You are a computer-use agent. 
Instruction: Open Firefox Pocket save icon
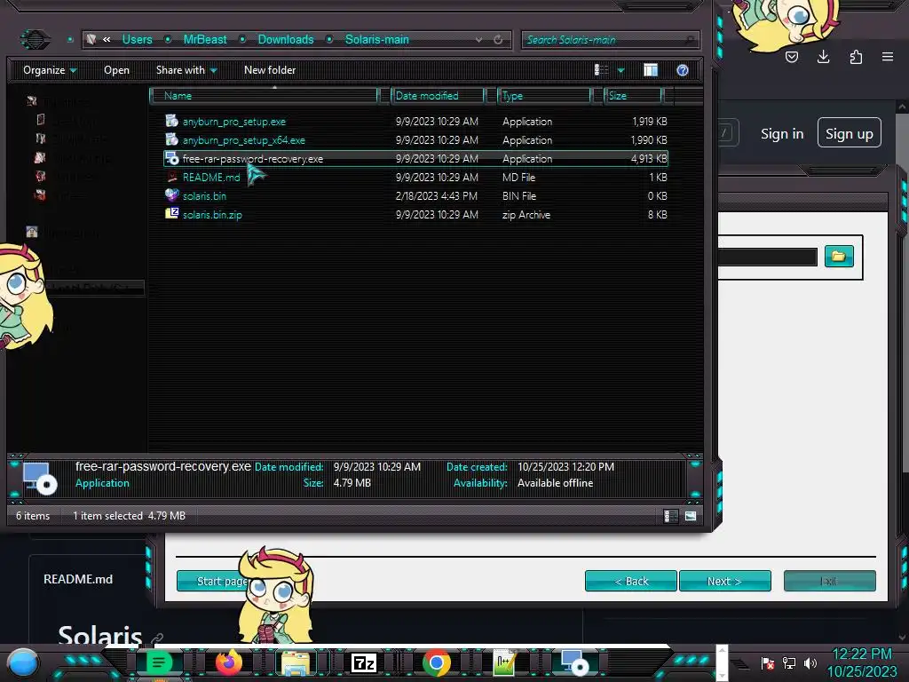(x=791, y=57)
